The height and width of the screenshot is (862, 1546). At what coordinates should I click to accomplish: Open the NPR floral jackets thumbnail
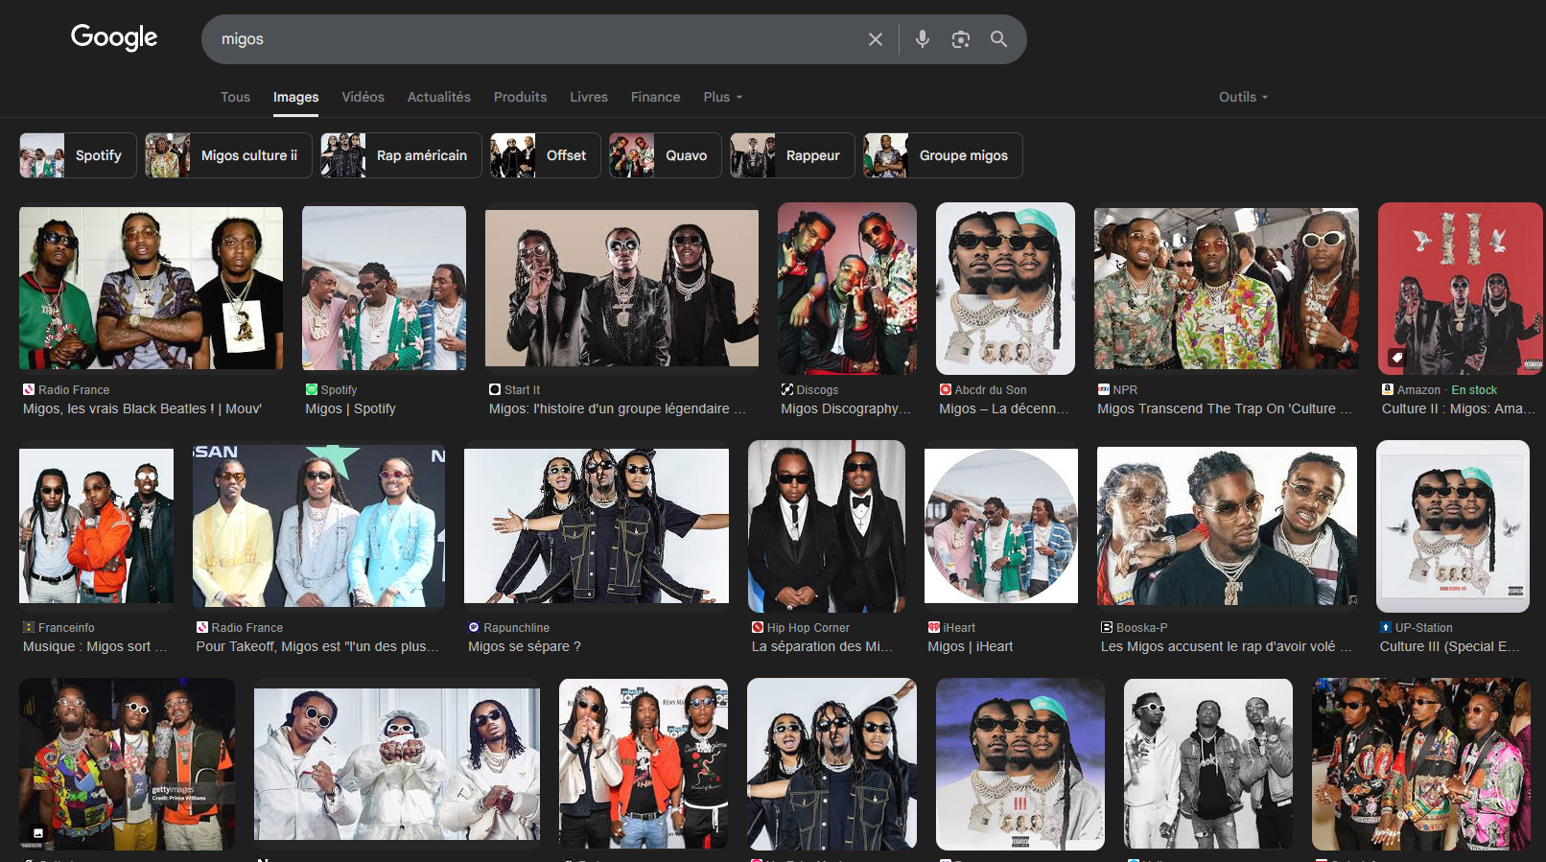point(1227,289)
